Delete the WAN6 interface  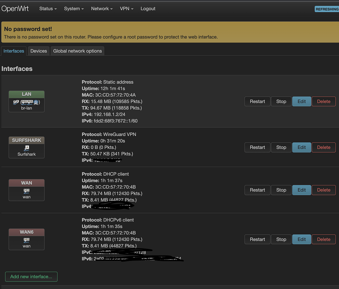coord(323,239)
